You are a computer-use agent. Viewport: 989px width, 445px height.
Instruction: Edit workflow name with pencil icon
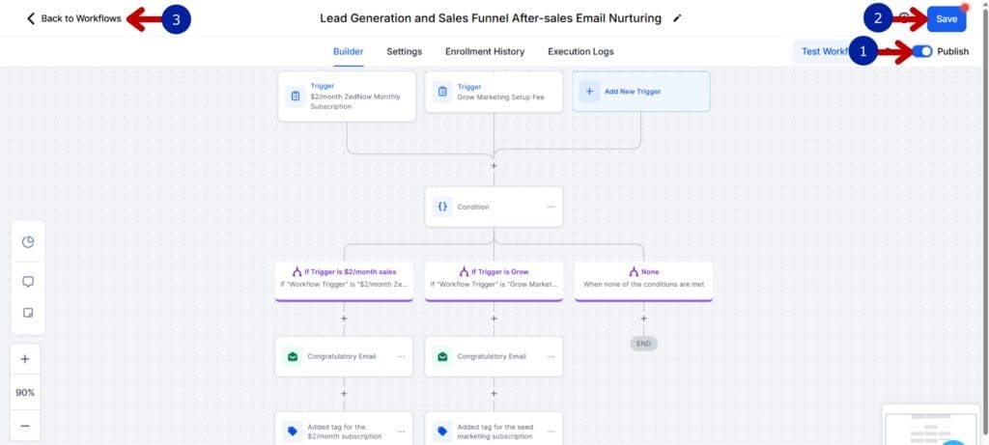677,18
